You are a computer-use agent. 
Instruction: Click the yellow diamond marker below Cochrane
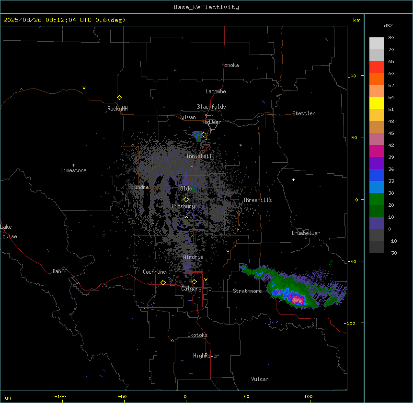(163, 282)
